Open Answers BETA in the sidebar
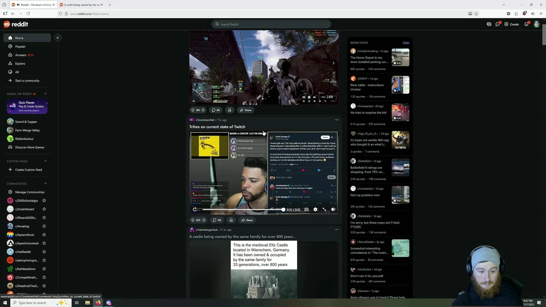 pos(27,55)
